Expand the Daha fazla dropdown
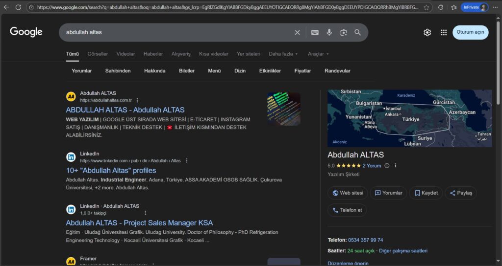This screenshot has height=266, width=502. point(283,54)
